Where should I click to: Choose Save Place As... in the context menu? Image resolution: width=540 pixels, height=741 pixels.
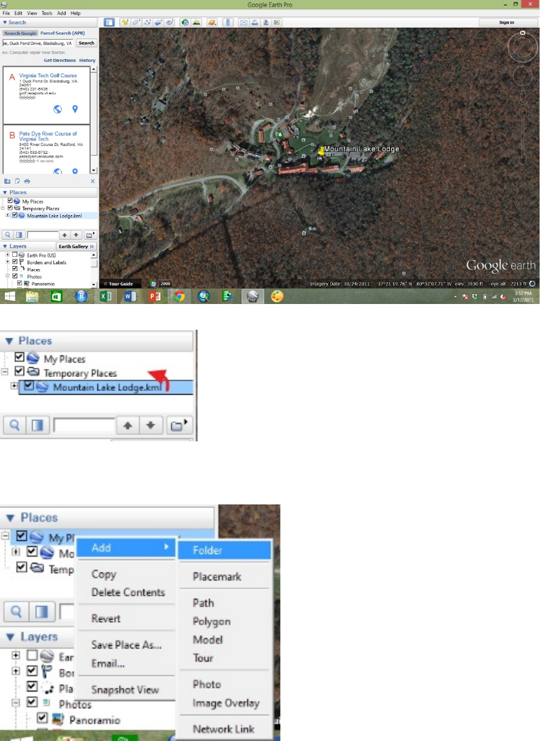126,645
